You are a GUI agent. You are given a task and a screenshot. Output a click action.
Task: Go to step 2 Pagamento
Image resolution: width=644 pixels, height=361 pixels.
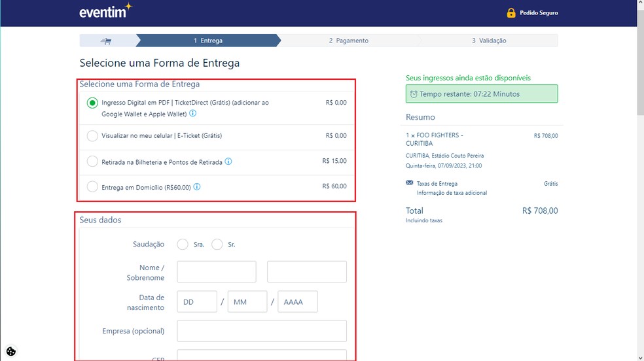(349, 41)
